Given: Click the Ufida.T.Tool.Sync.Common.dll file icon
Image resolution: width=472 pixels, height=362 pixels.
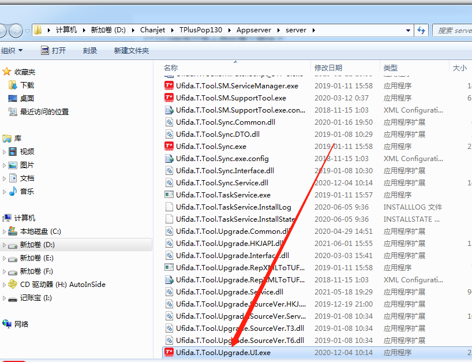Looking at the screenshot, I should [169, 122].
